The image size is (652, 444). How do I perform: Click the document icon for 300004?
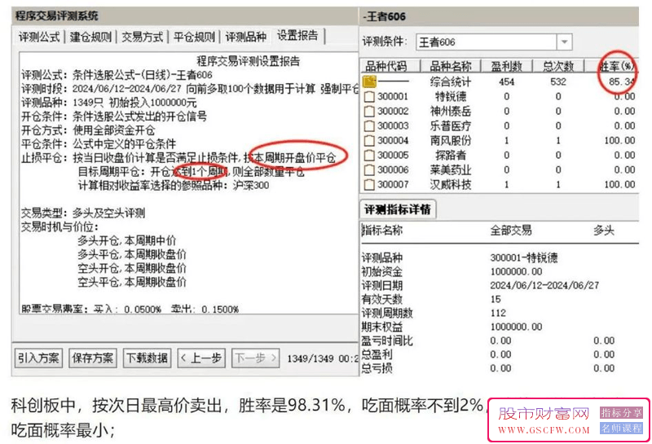point(369,140)
